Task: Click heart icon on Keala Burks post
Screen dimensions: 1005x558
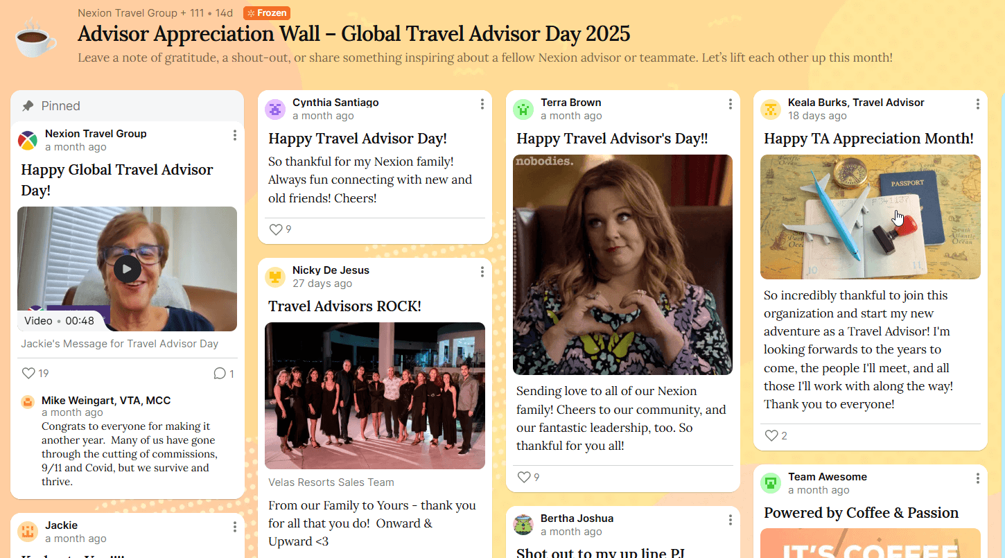Action: tap(771, 435)
